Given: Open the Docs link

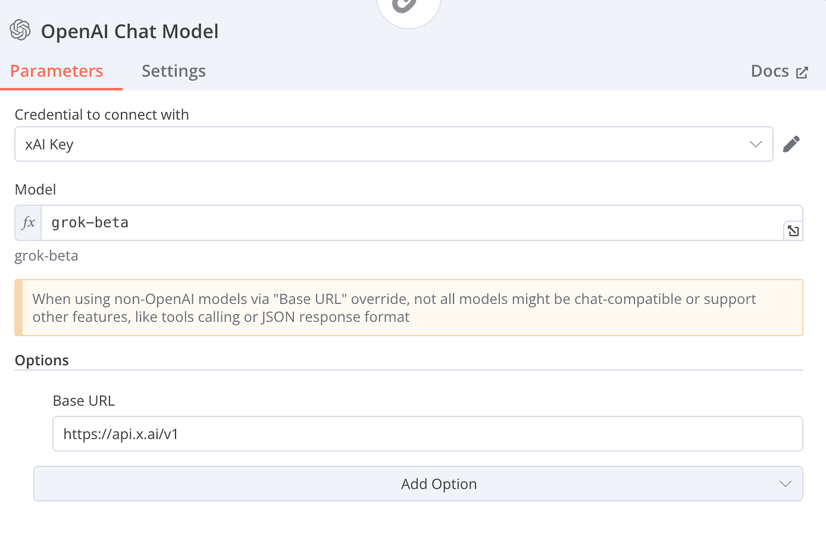Looking at the screenshot, I should [x=769, y=71].
